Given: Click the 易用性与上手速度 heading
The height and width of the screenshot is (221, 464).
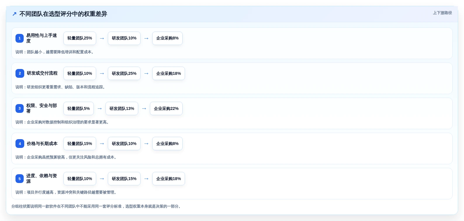Looking at the screenshot, I should click(41, 38).
